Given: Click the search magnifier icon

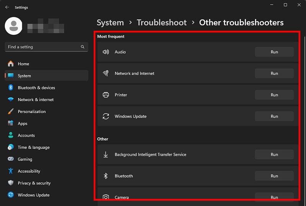Looking at the screenshot, I should 83,47.
